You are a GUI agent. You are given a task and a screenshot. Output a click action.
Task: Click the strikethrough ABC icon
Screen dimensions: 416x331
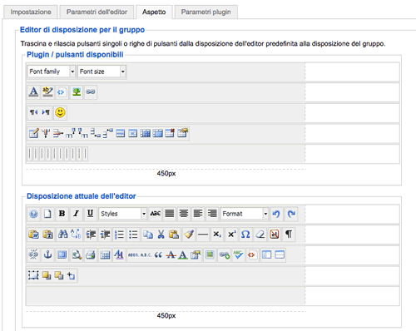click(156, 214)
